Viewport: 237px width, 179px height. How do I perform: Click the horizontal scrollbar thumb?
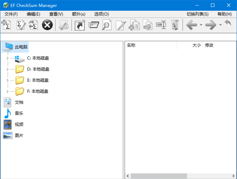pyautogui.click(x=159, y=176)
